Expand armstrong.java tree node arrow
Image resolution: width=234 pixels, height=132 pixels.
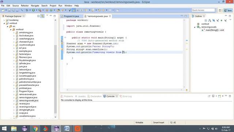tap(14, 33)
